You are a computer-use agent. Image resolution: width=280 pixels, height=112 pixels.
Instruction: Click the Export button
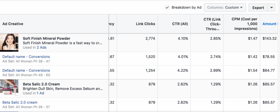pos(258,8)
